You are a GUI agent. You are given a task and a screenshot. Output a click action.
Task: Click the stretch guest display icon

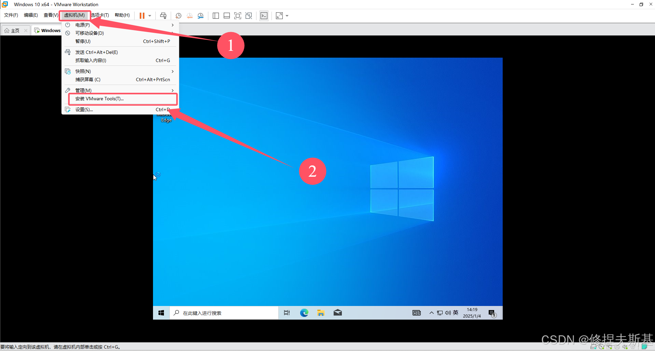279,16
